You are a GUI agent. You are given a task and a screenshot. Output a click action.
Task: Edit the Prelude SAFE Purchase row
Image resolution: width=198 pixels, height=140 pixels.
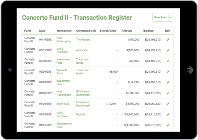click(168, 115)
